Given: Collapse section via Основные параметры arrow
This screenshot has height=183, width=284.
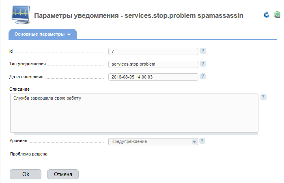Looking at the screenshot, I should 69,34.
